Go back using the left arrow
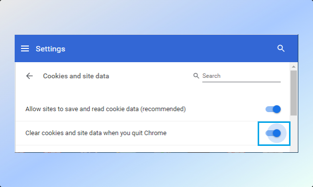This screenshot has width=313, height=187. [29, 76]
